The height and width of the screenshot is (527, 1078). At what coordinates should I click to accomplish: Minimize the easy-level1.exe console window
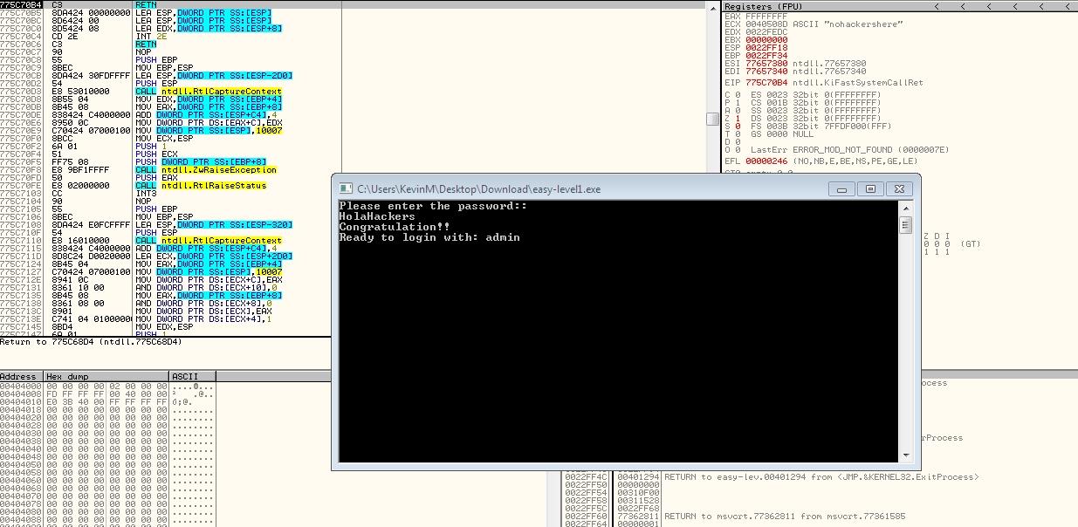click(x=841, y=188)
